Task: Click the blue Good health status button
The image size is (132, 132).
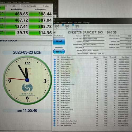Action: [x=59, y=41]
